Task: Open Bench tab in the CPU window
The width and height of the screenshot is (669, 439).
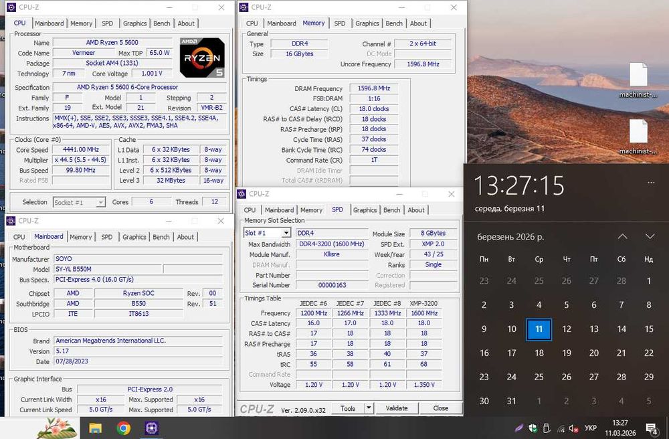Action: 161,23
